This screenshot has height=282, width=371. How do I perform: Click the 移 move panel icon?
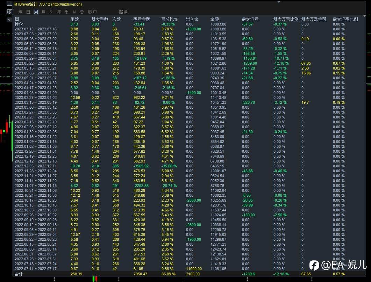click(x=9, y=12)
